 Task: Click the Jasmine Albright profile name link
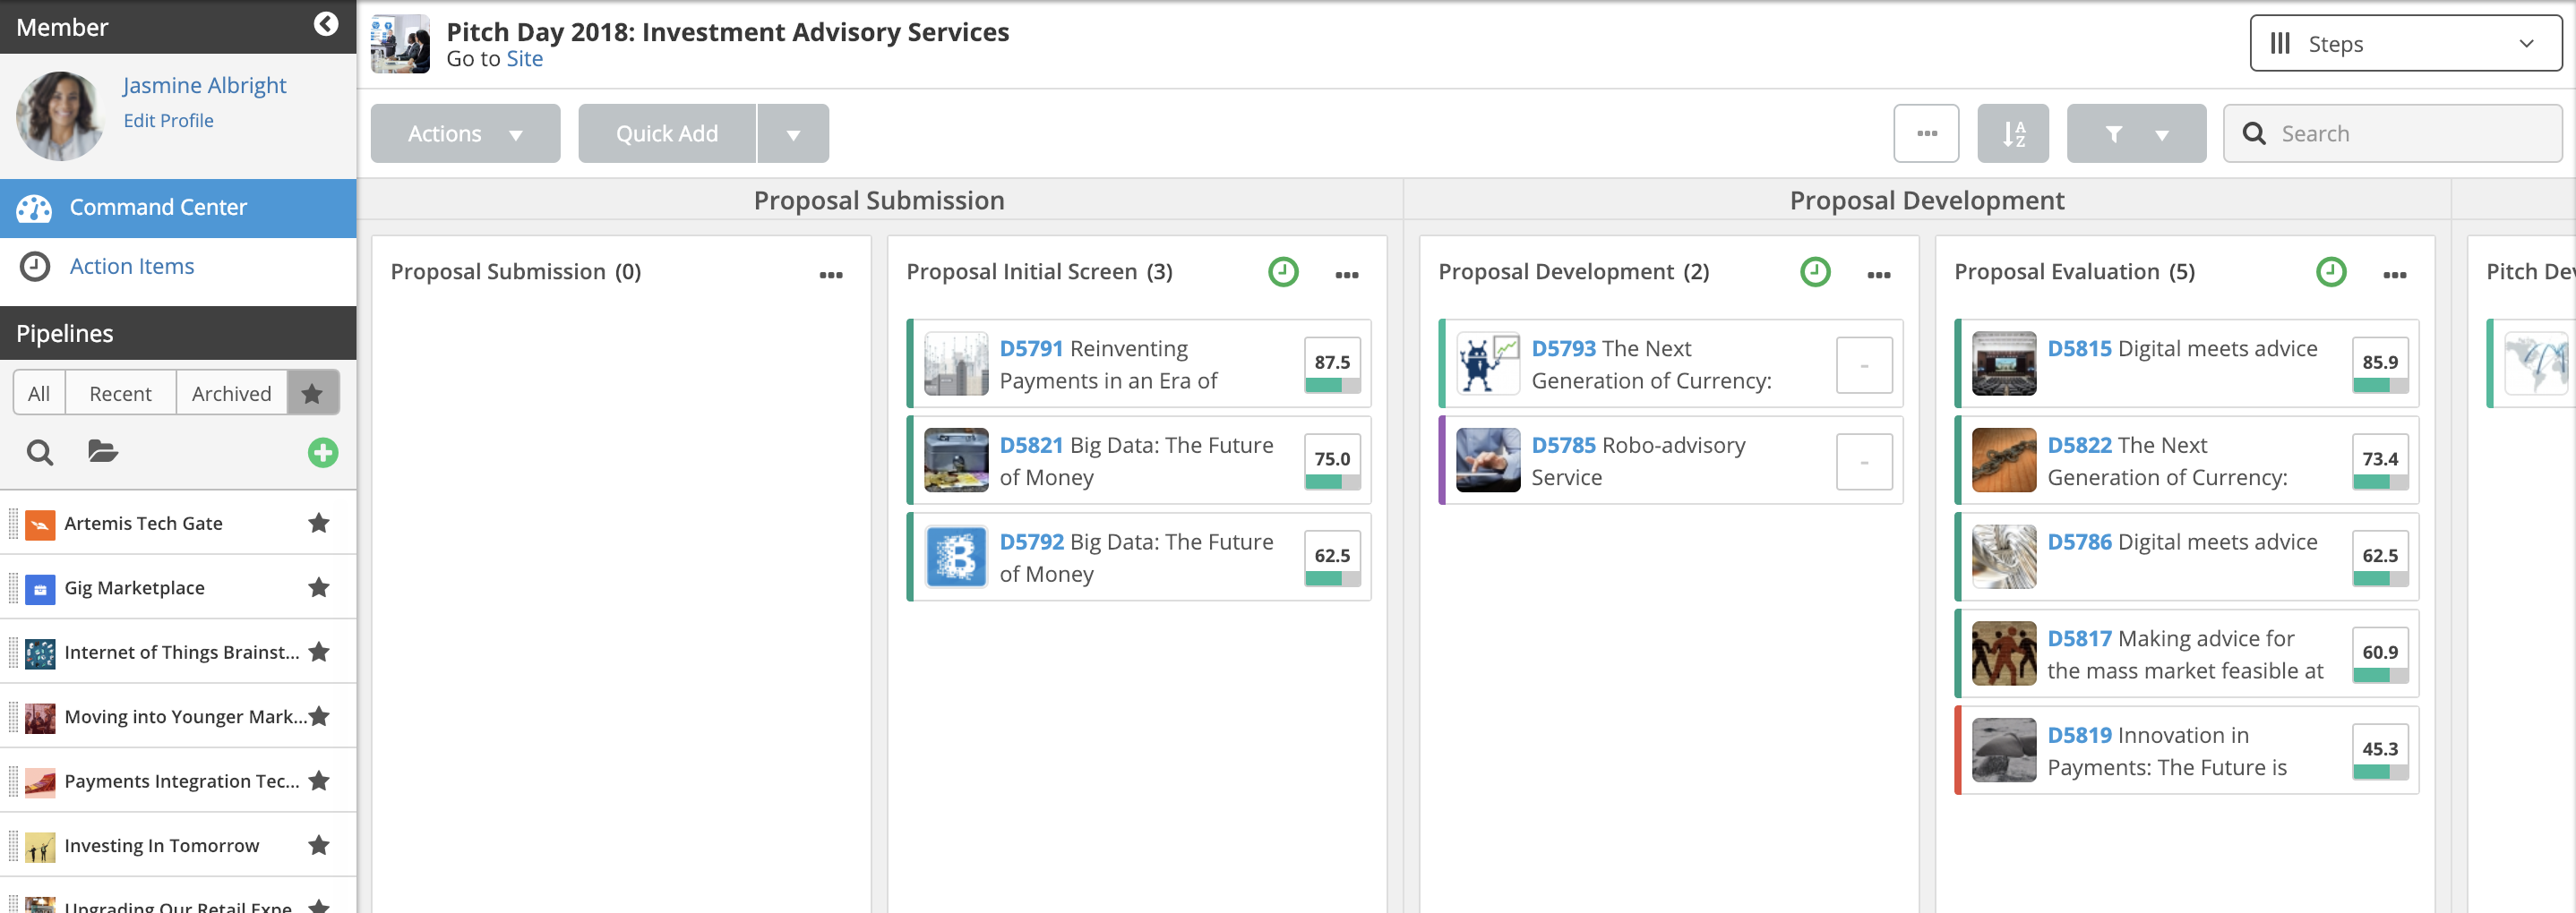204,85
